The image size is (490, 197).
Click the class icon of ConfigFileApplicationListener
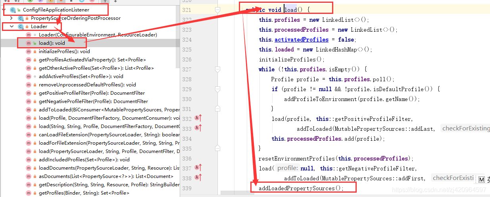(x=13, y=10)
